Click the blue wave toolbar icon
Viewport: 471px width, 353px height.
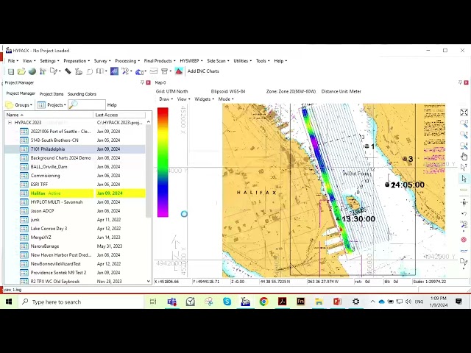tap(139, 71)
